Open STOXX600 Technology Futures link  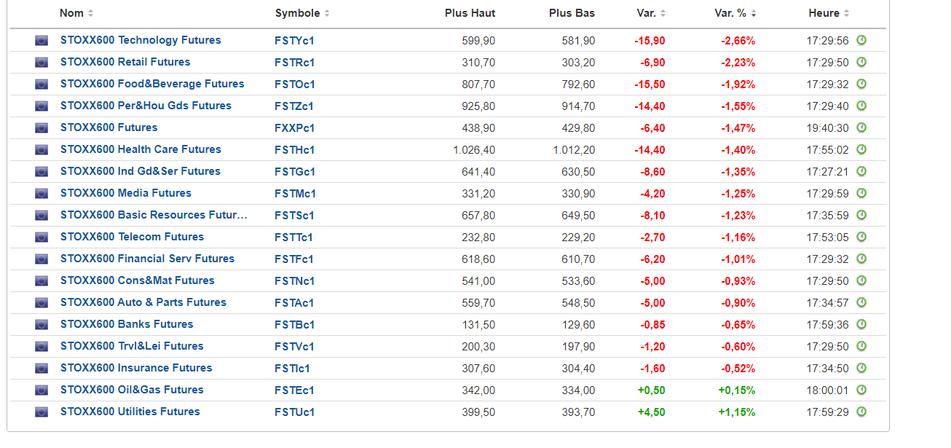(x=141, y=40)
